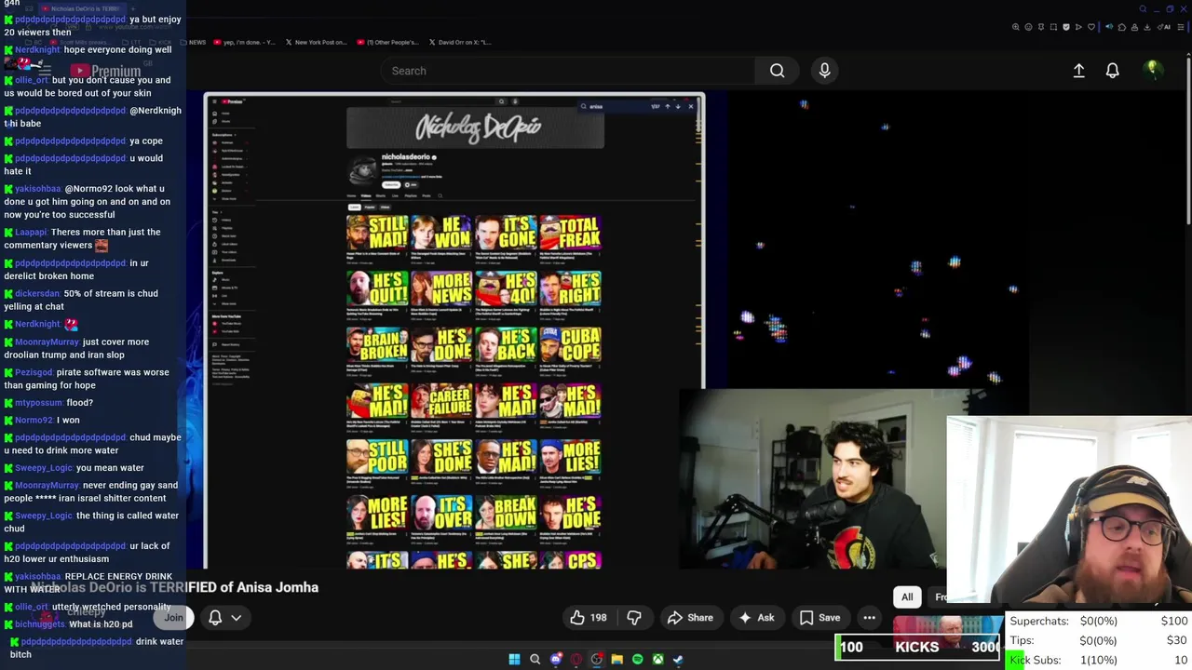Focus the YouTube Search input field
Screen dimensions: 1192x670
568,71
